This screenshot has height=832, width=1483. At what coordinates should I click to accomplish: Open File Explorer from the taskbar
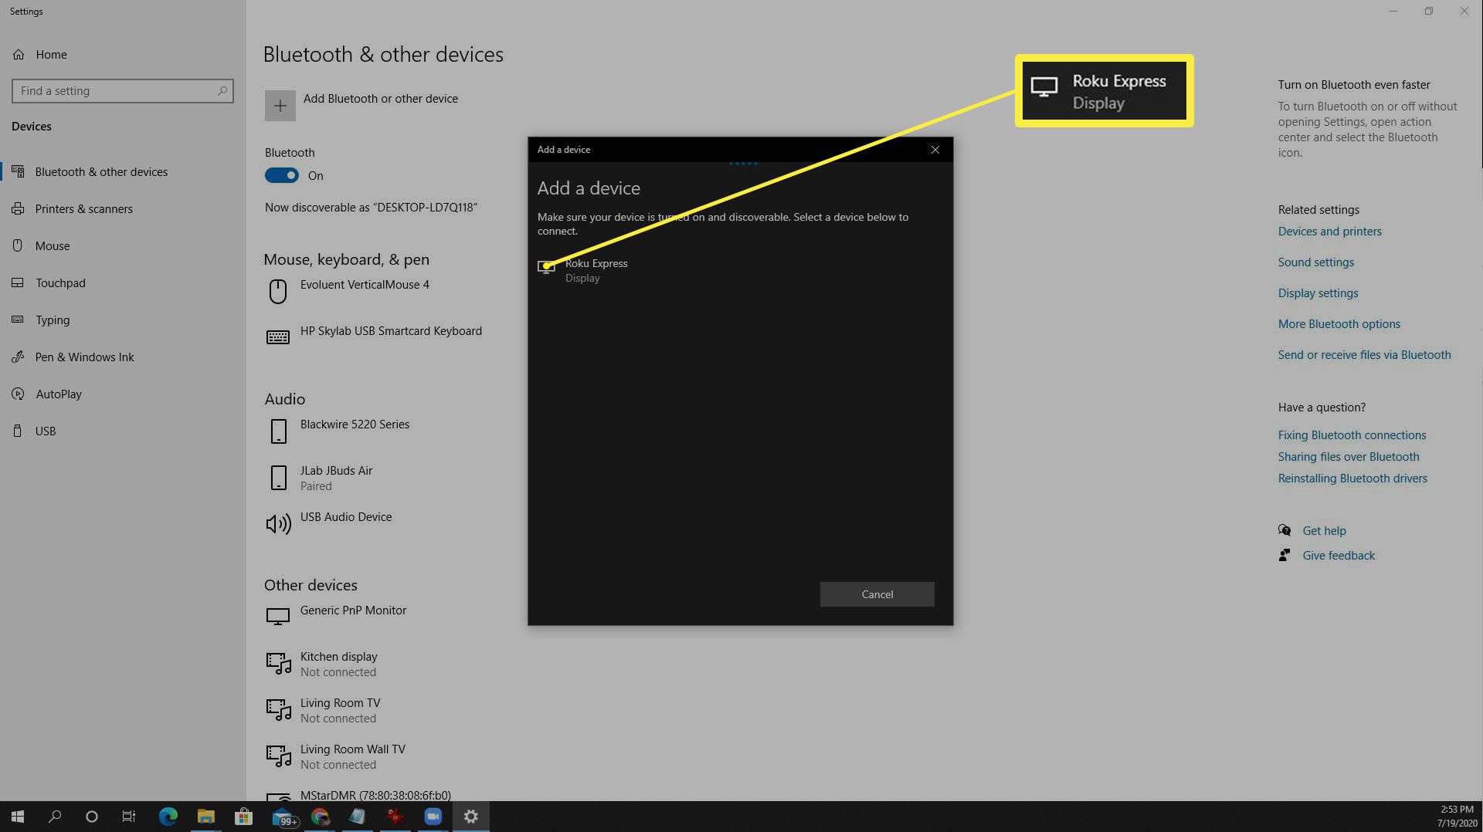click(x=205, y=817)
